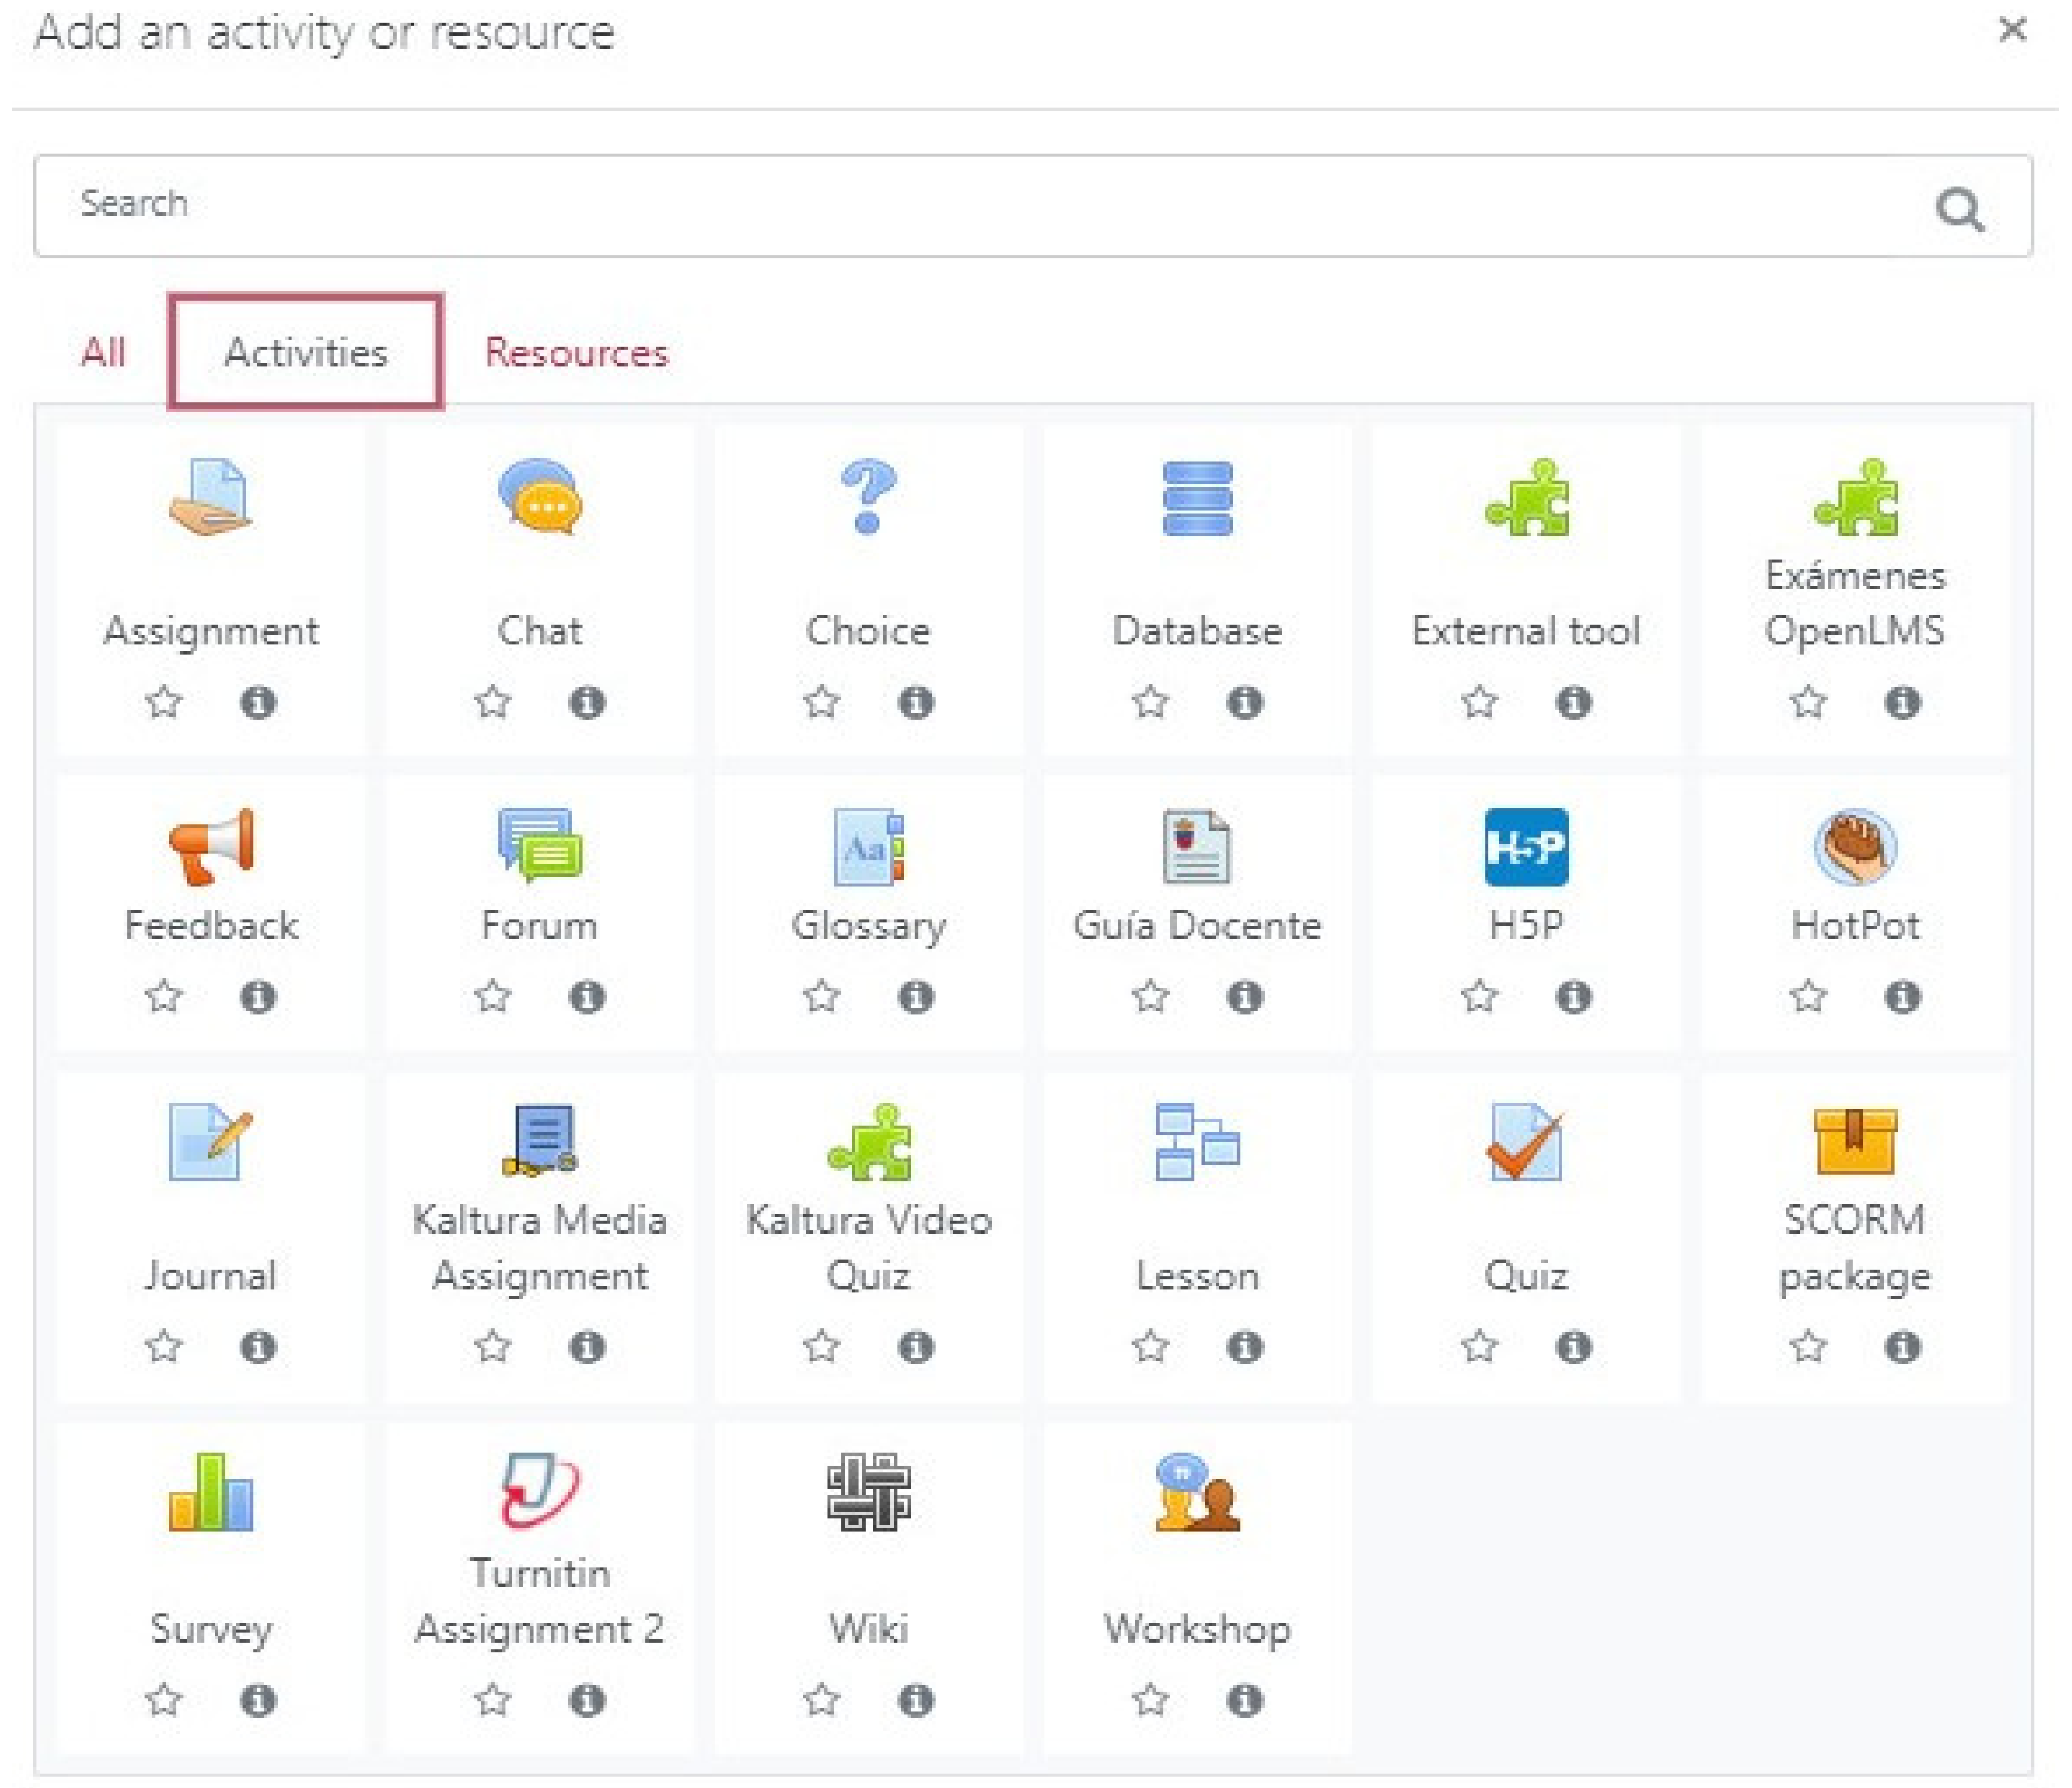The height and width of the screenshot is (1788, 2072).
Task: Add a Quiz activity
Action: pyautogui.click(x=1526, y=1142)
